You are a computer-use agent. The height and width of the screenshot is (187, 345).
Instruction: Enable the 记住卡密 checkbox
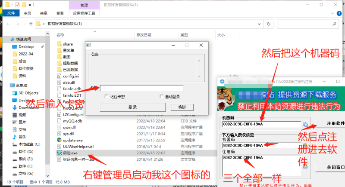click(x=107, y=97)
